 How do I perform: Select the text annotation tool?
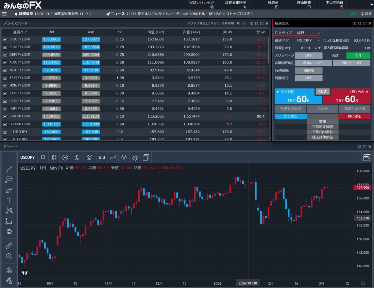9,200
